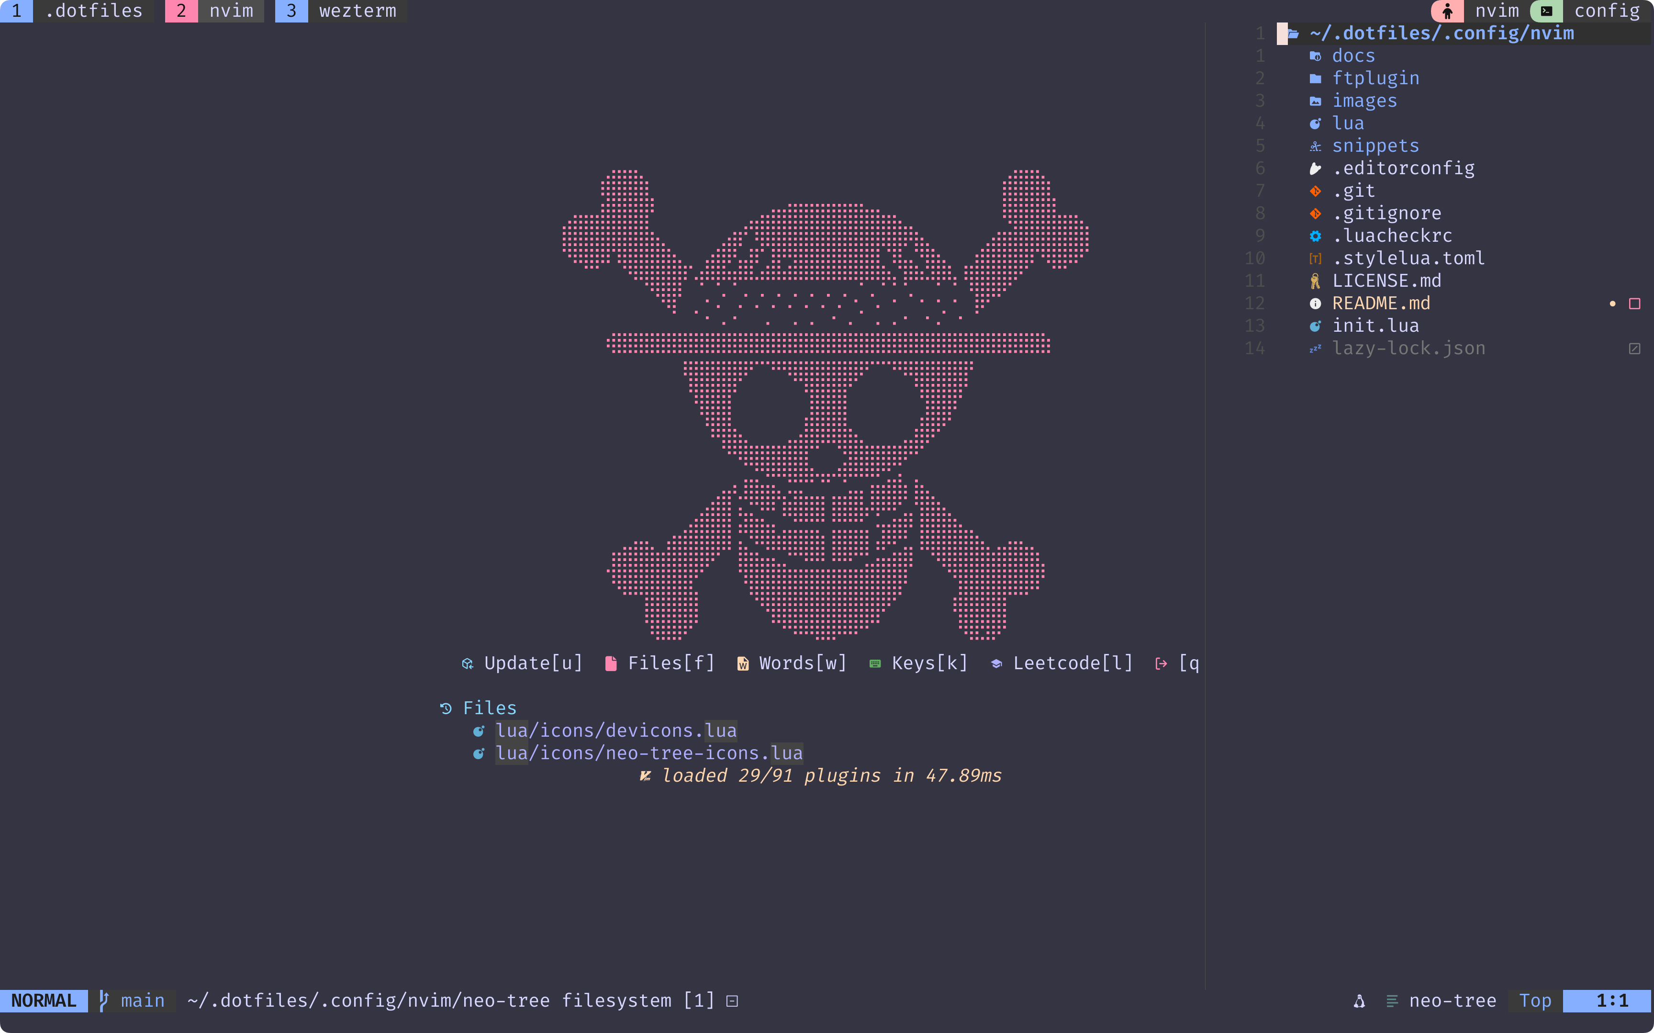Click the Keys keyboard icon
Viewport: 1654px width, 1033px height.
pyautogui.click(x=875, y=663)
